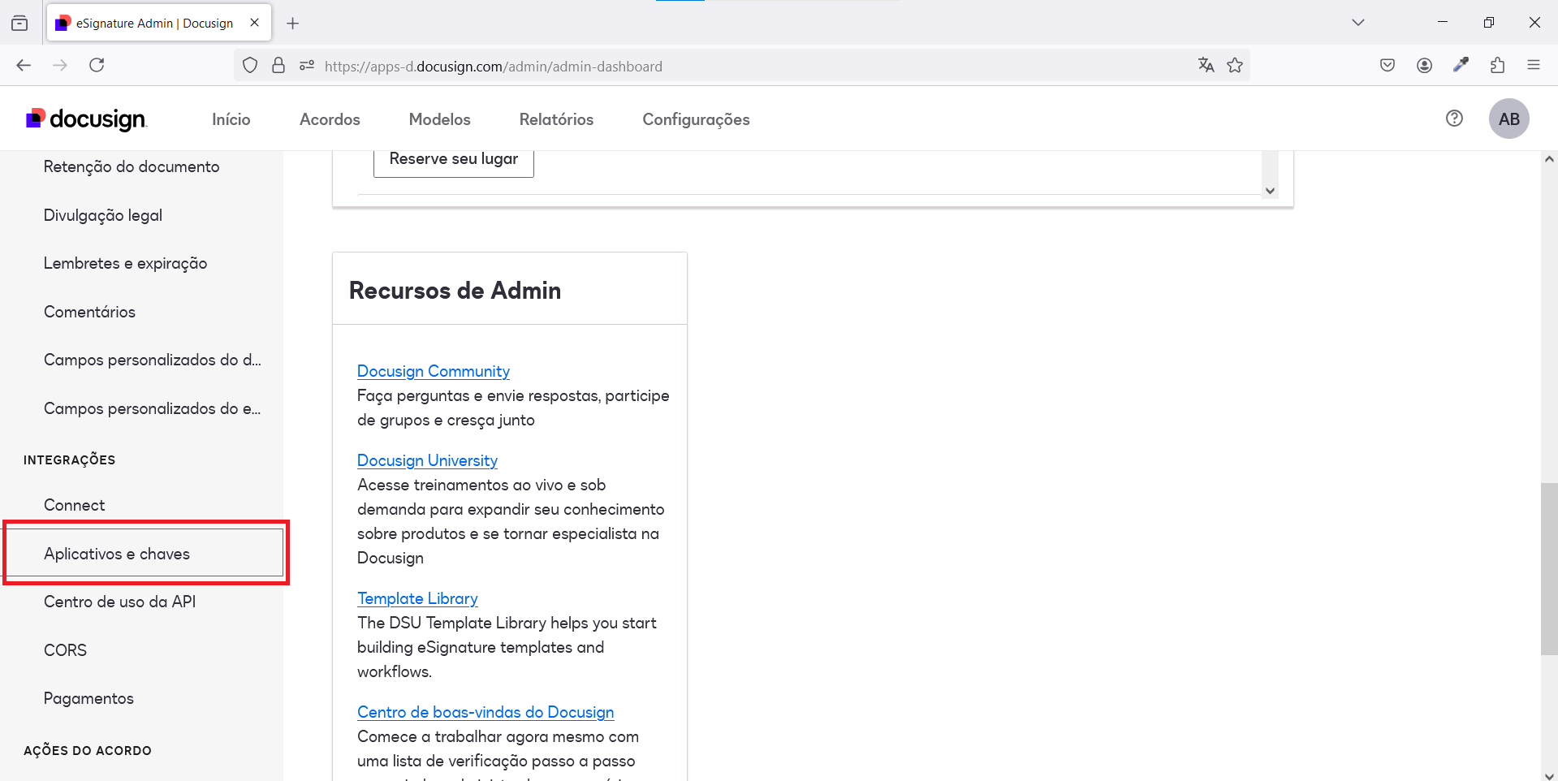Open the Firefox extensions puzzle icon
1558x781 pixels.
pos(1497,66)
